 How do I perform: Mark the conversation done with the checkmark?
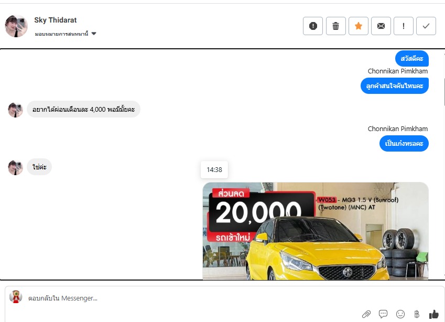(426, 26)
